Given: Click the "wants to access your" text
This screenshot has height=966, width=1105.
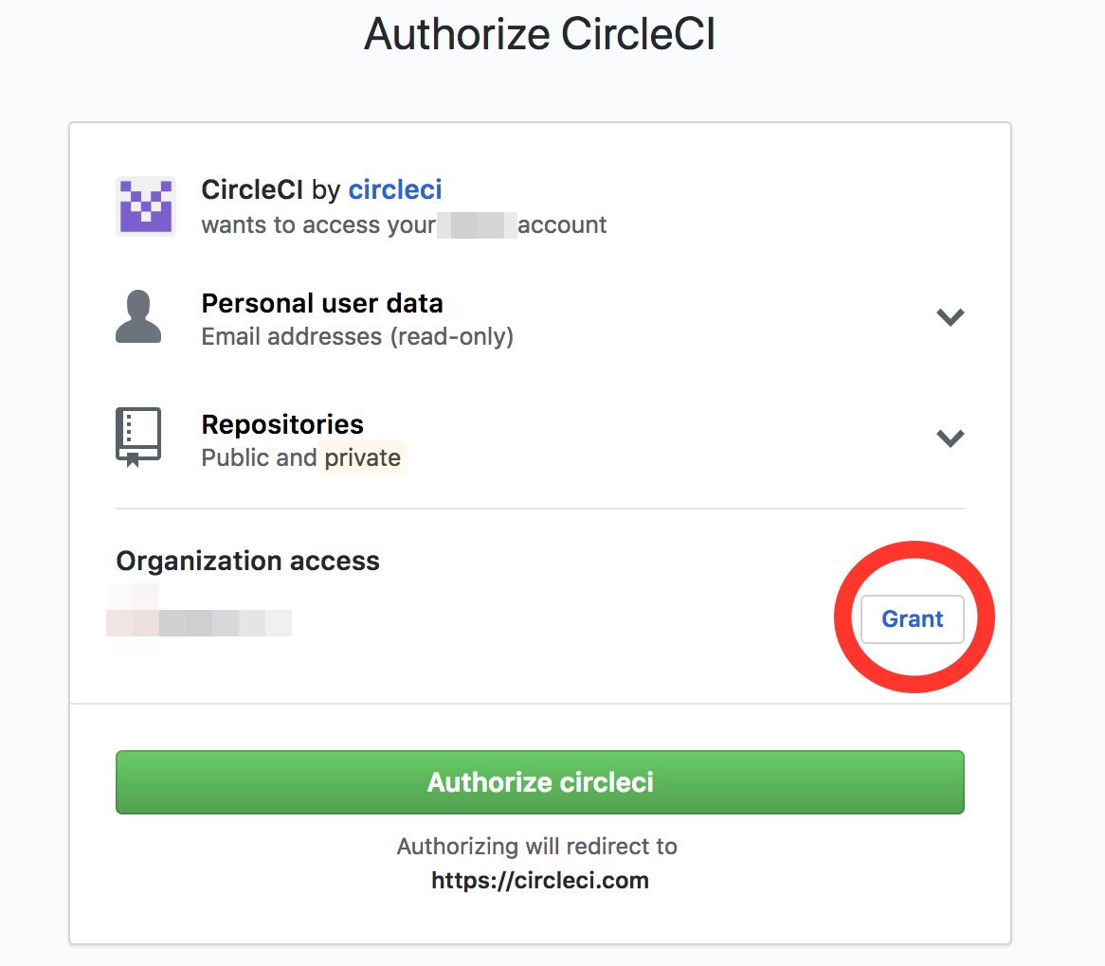Looking at the screenshot, I should pos(317,225).
